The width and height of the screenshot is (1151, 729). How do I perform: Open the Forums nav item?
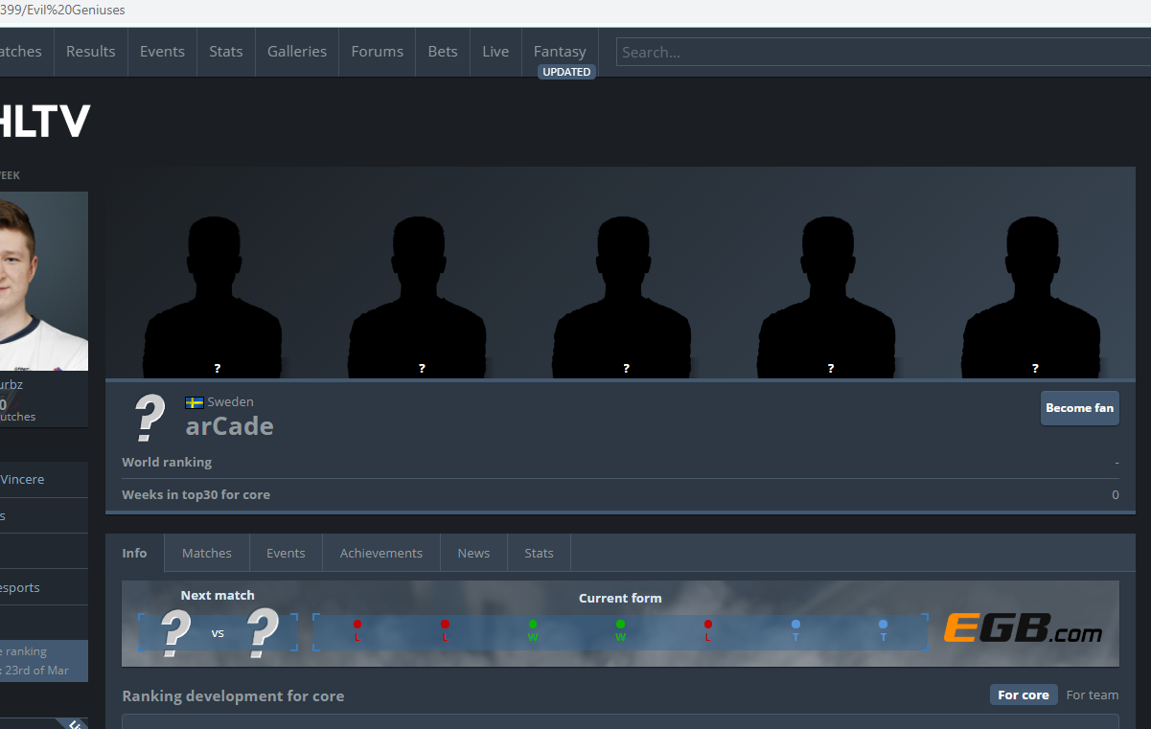tap(377, 52)
